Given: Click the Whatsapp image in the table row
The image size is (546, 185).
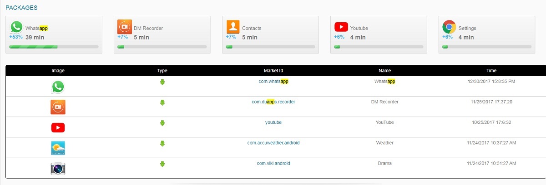Looking at the screenshot, I should (x=58, y=87).
